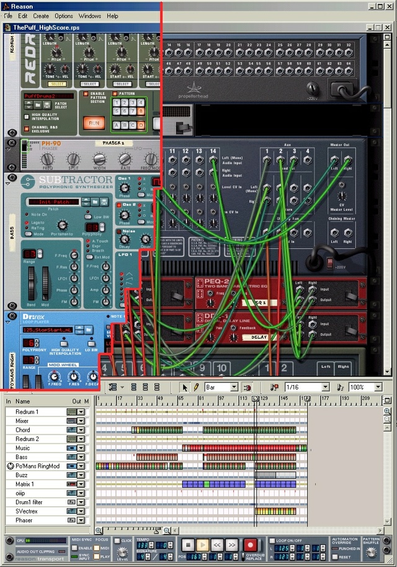This screenshot has width=397, height=567.
Task: Collapse the PH-90 Phaser device fold triangle
Action: [x=8, y=149]
